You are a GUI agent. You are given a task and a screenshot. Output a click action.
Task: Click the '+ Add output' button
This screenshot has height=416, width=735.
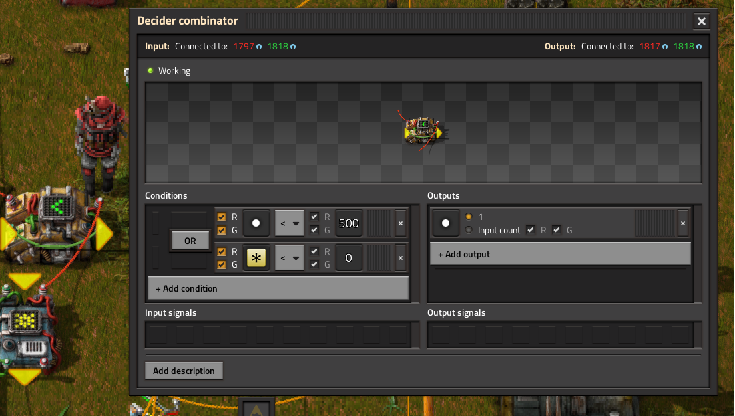(560, 254)
